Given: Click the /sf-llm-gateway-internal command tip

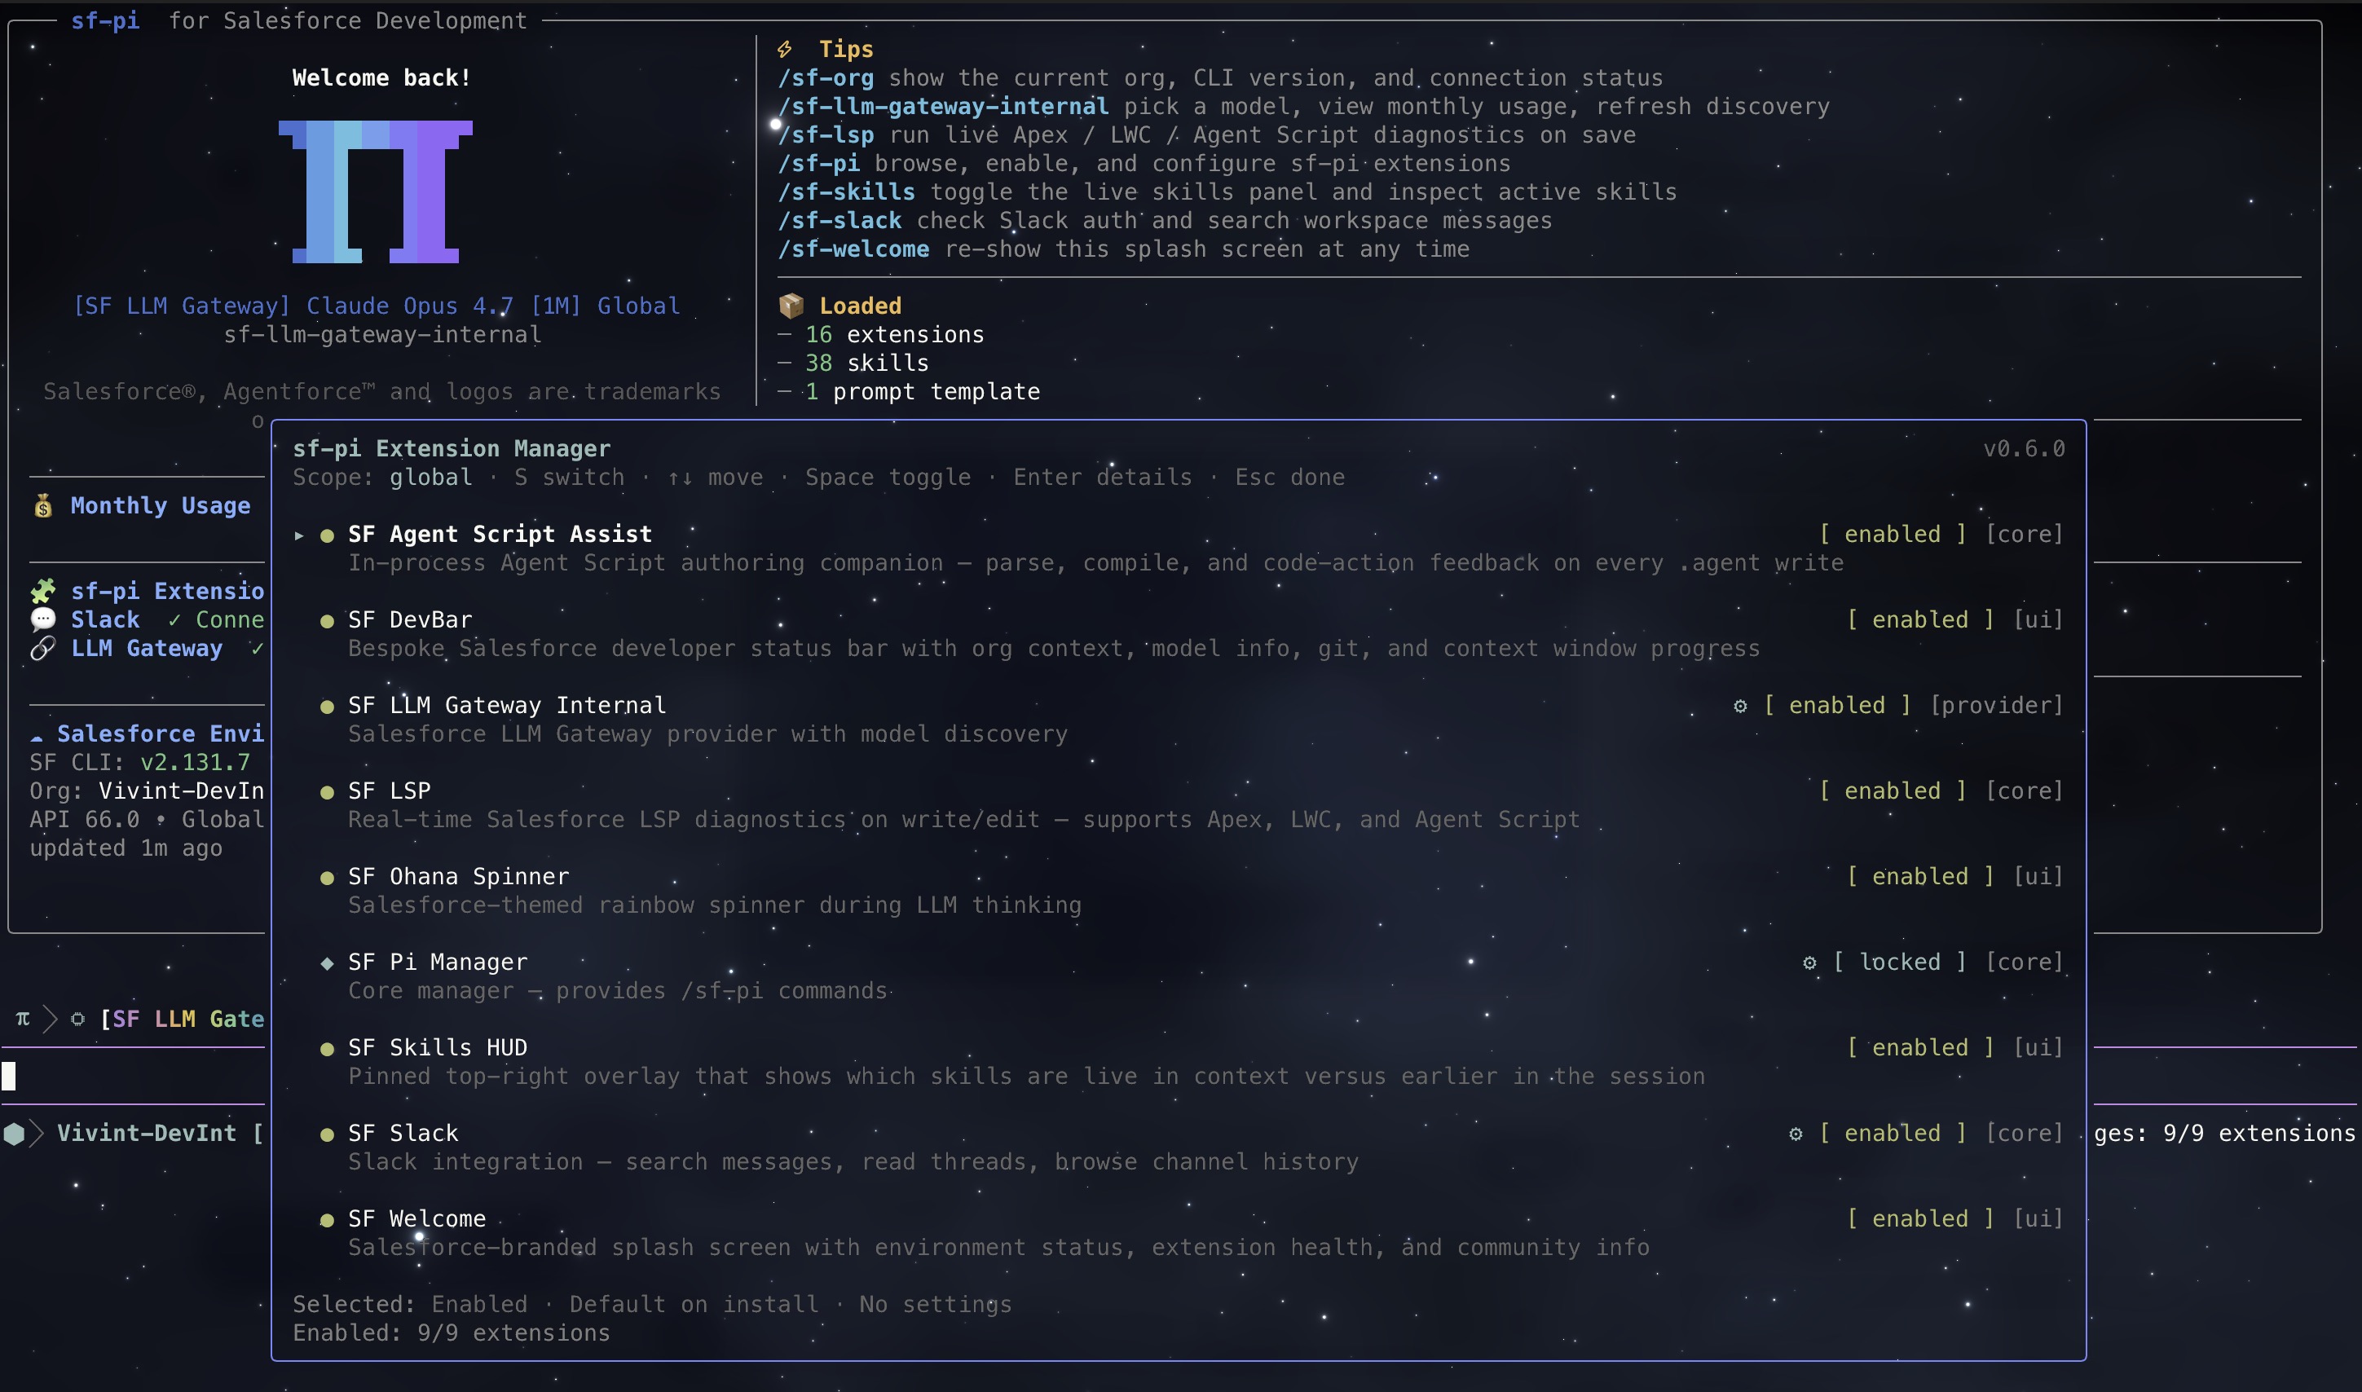Looking at the screenshot, I should (943, 107).
